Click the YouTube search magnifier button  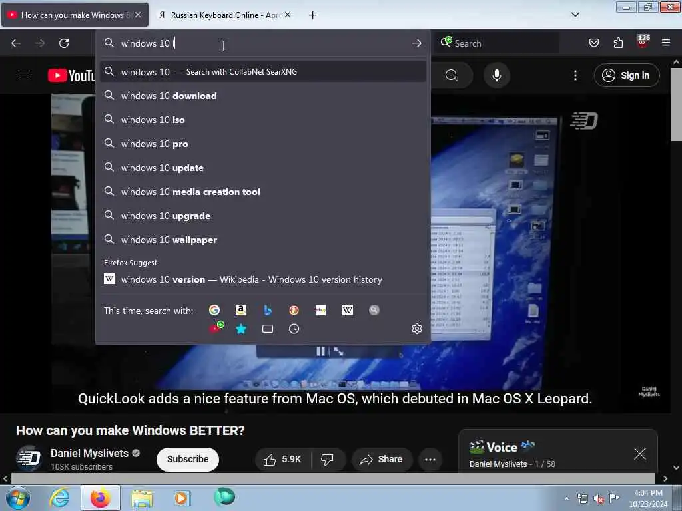452,75
